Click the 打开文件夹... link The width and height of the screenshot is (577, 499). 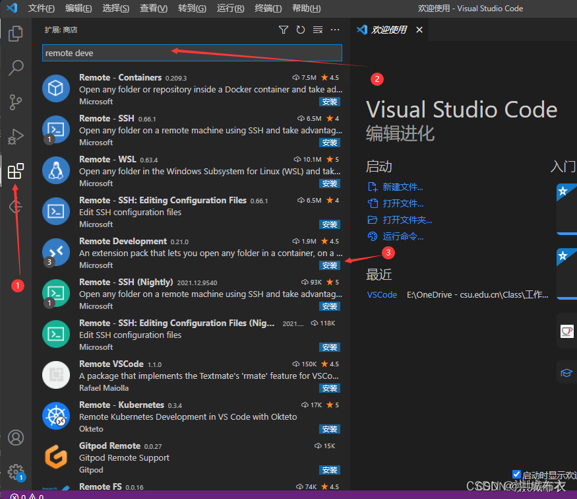(408, 220)
